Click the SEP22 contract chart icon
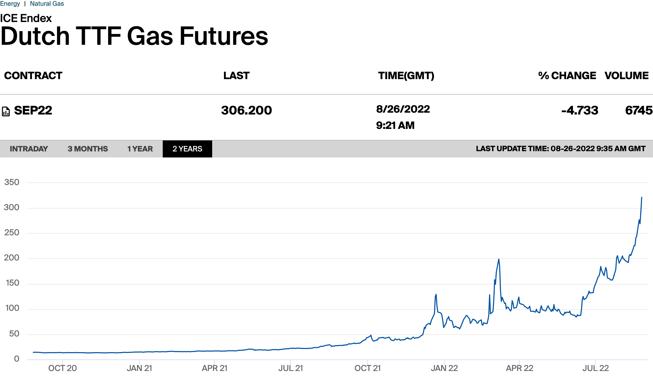Screen dimensions: 653x382 (6, 111)
